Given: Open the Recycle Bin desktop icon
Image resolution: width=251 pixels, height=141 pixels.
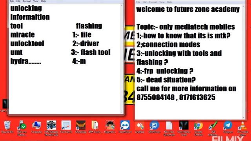Looking at the screenshot, I should click(x=7, y=127).
